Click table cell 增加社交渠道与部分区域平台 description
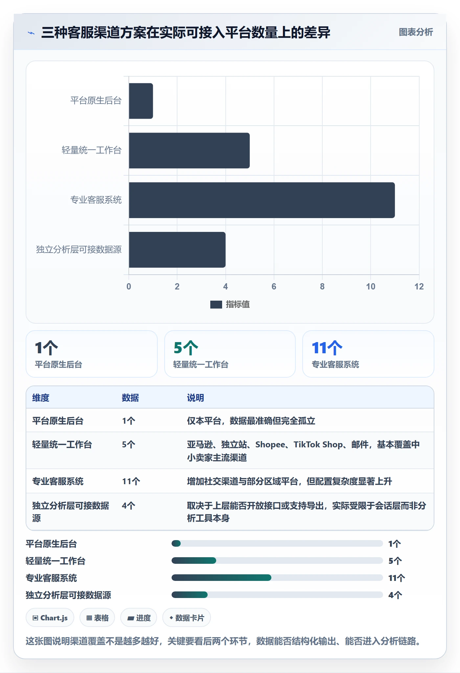460x673 pixels. [289, 481]
